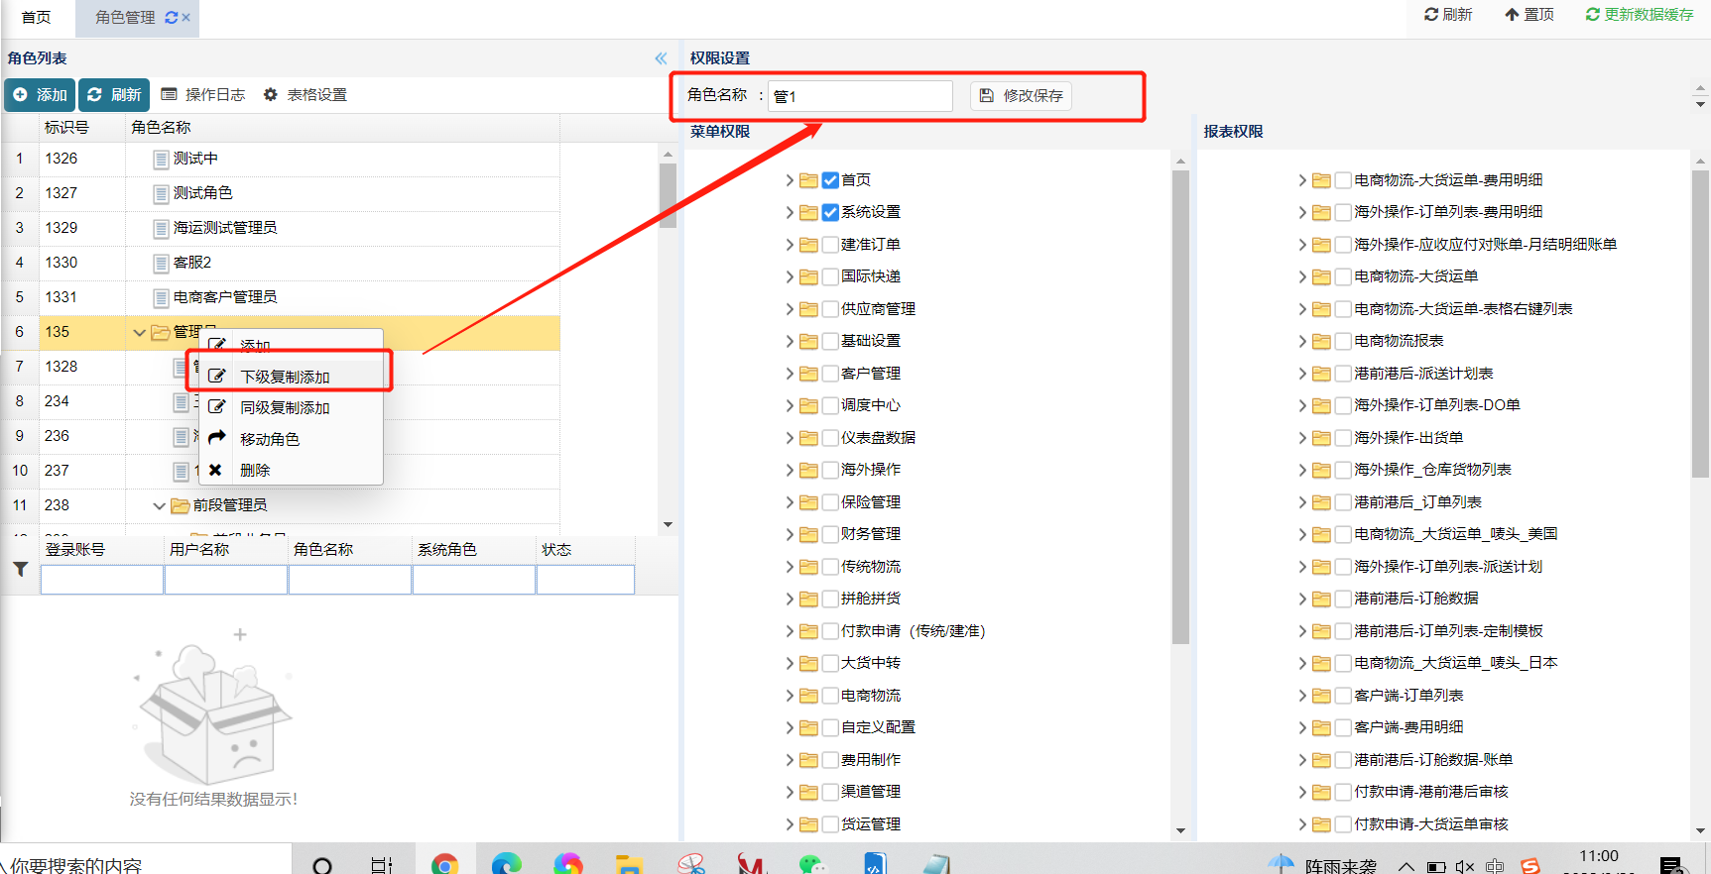Click the 菜单权限 vertical scrollbar
This screenshot has width=1711, height=874.
1180,406
